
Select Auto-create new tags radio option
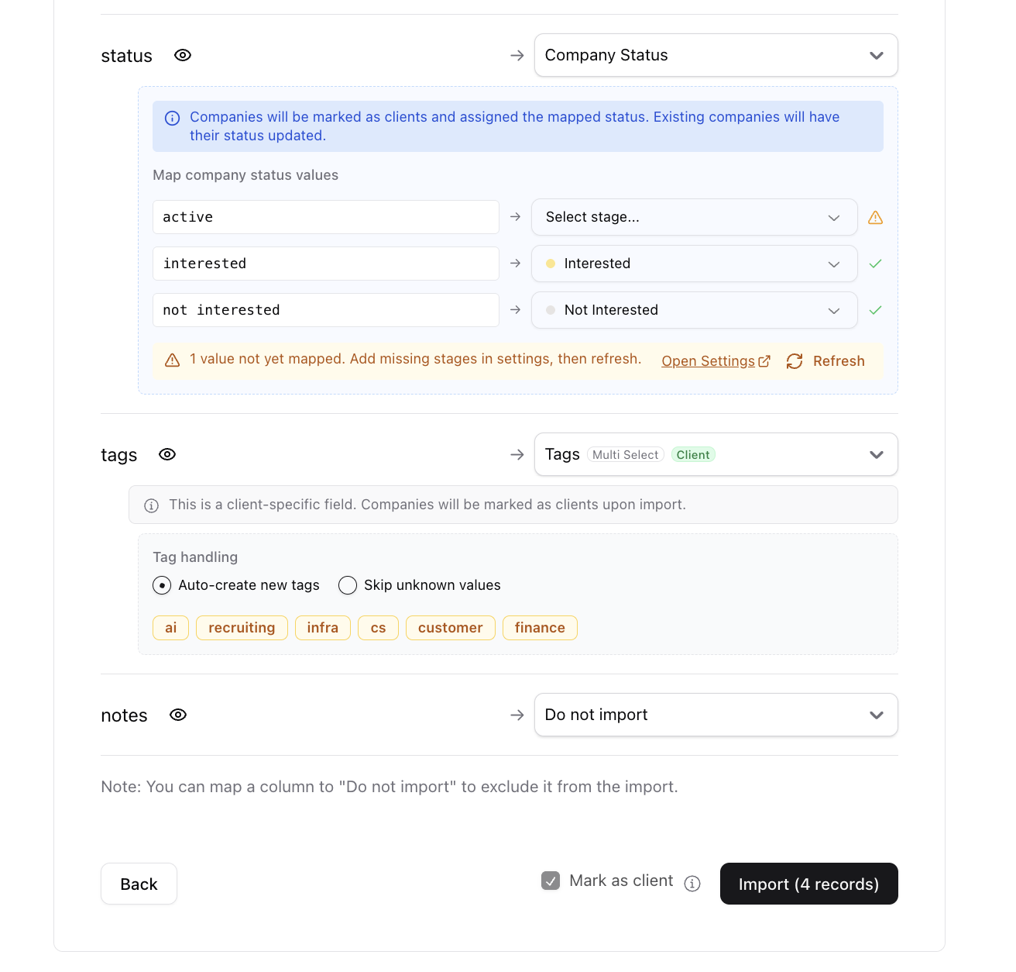pyautogui.click(x=162, y=585)
